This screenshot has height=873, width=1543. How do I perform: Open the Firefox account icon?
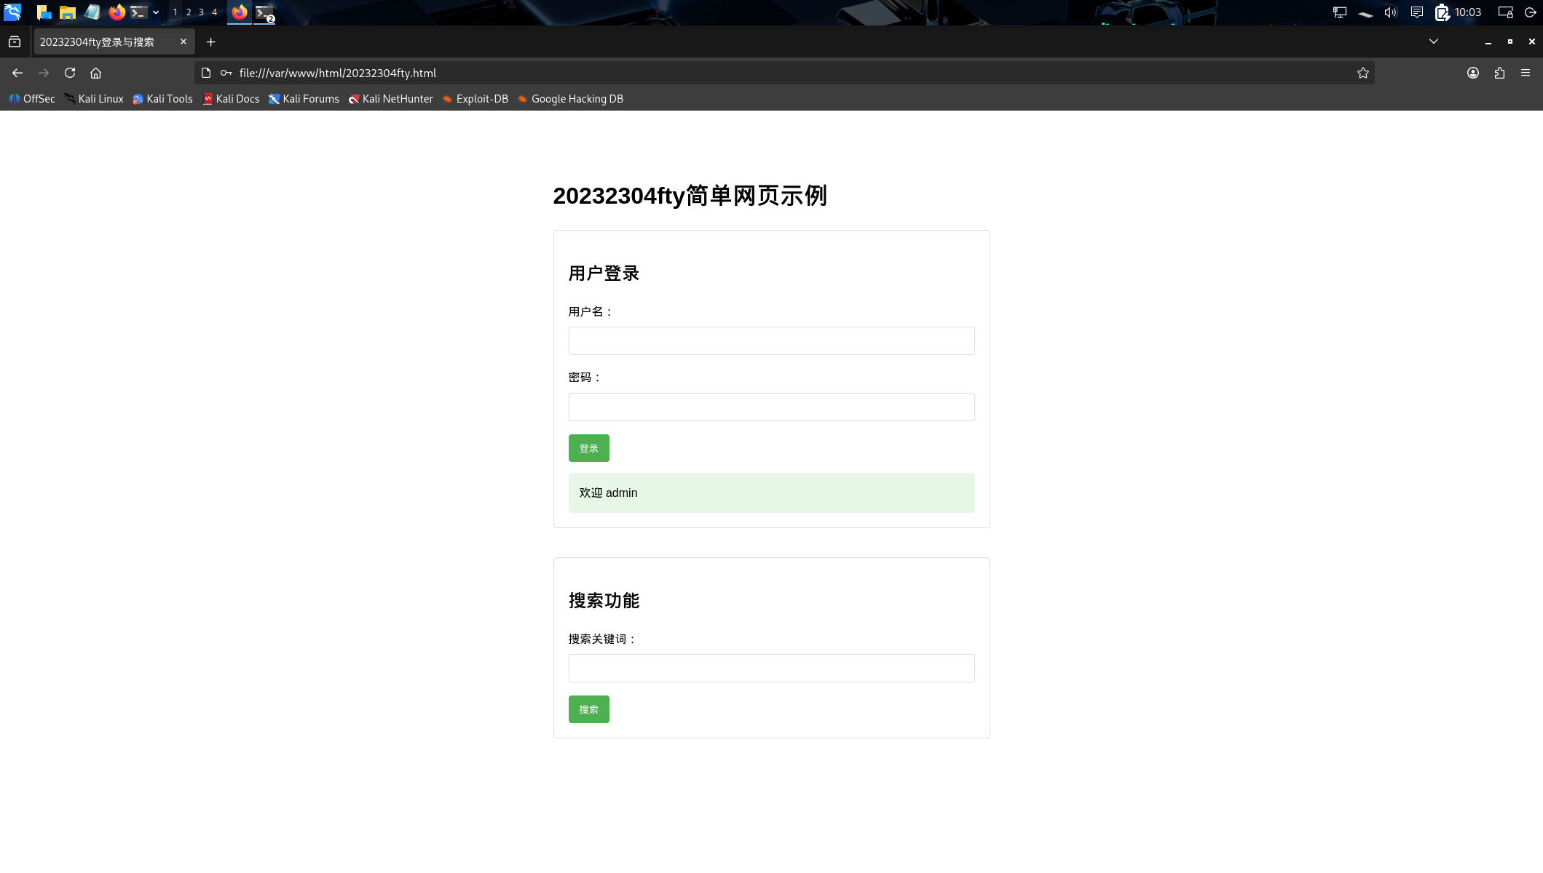(x=1472, y=73)
